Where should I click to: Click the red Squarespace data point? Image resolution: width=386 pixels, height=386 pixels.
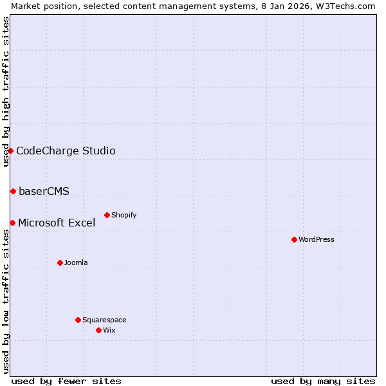pos(78,320)
